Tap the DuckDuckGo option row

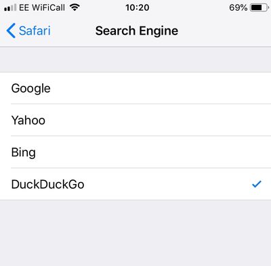[x=135, y=184]
